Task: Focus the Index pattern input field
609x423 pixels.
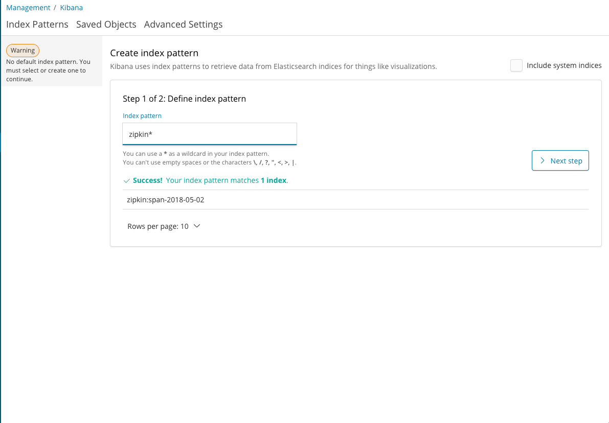Action: [210, 134]
